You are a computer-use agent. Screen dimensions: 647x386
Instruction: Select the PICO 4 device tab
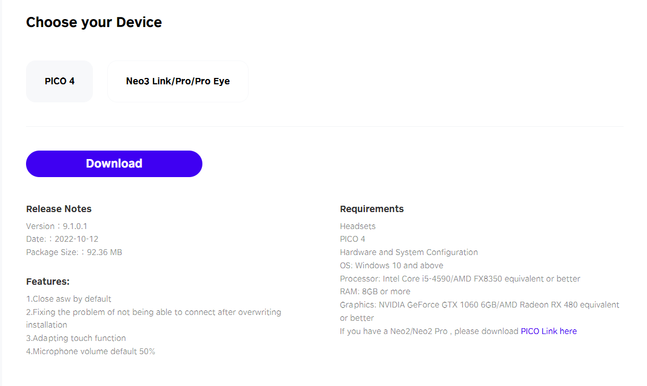(59, 81)
